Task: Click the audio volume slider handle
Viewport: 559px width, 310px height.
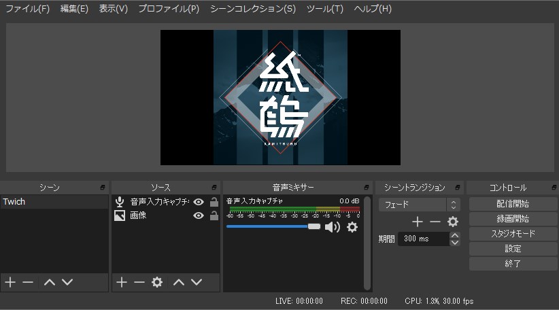Action: tap(314, 226)
